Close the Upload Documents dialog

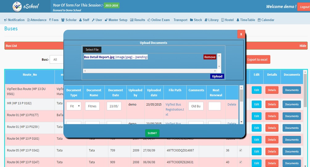coord(241,34)
